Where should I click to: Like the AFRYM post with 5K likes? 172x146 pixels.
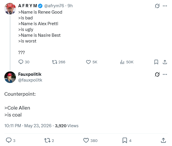coord(91,62)
